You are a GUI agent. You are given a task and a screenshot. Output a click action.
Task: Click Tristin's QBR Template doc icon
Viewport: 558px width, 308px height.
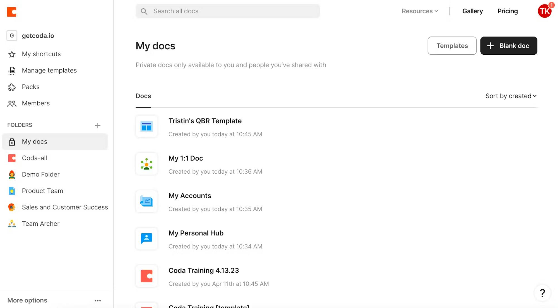[146, 127]
